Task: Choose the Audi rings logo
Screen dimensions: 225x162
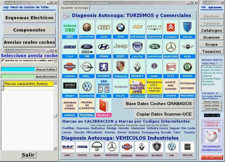Action: [x=104, y=27]
